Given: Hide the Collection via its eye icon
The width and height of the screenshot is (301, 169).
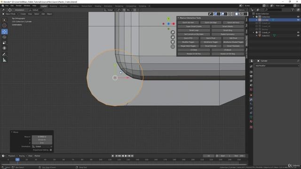Looking at the screenshot, I should point(298,17).
